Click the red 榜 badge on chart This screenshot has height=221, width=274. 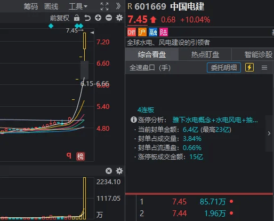(80, 156)
